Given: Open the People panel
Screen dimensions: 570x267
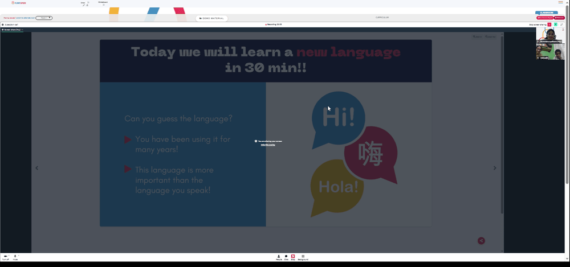Looking at the screenshot, I should [x=279, y=257].
